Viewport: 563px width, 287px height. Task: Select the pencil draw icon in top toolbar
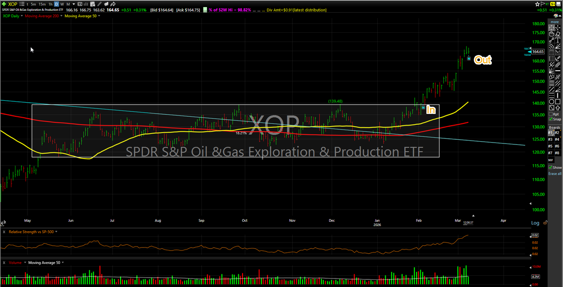point(99,4)
